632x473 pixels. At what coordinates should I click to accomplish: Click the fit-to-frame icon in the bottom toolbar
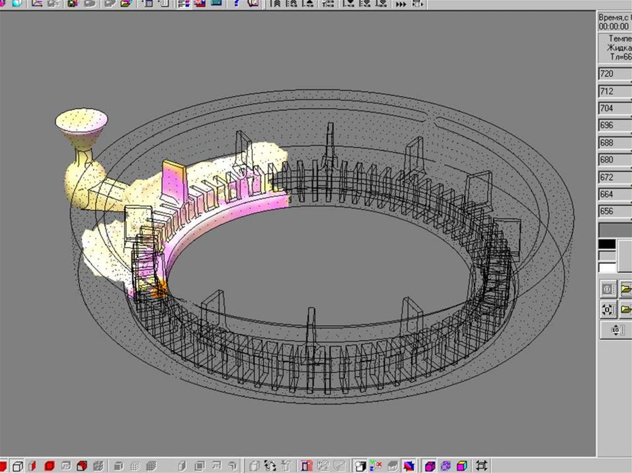(x=481, y=466)
